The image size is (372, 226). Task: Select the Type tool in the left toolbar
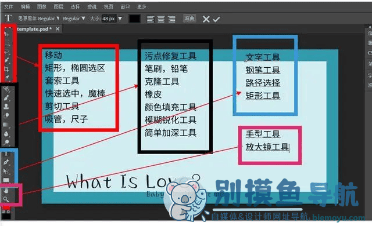point(6,154)
